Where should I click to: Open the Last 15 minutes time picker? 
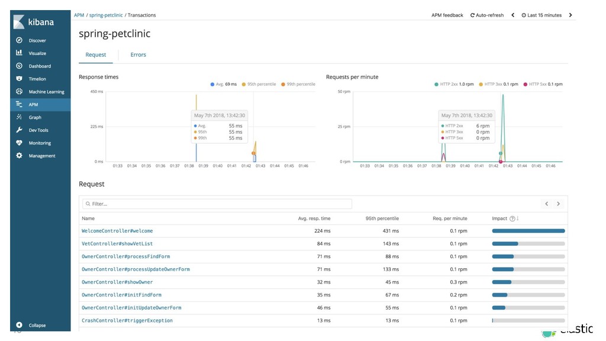541,15
